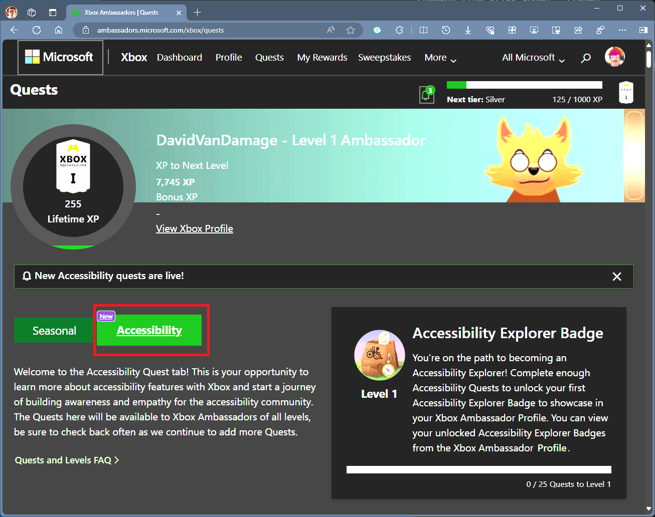Open My Rewards page
655x517 pixels.
click(322, 58)
